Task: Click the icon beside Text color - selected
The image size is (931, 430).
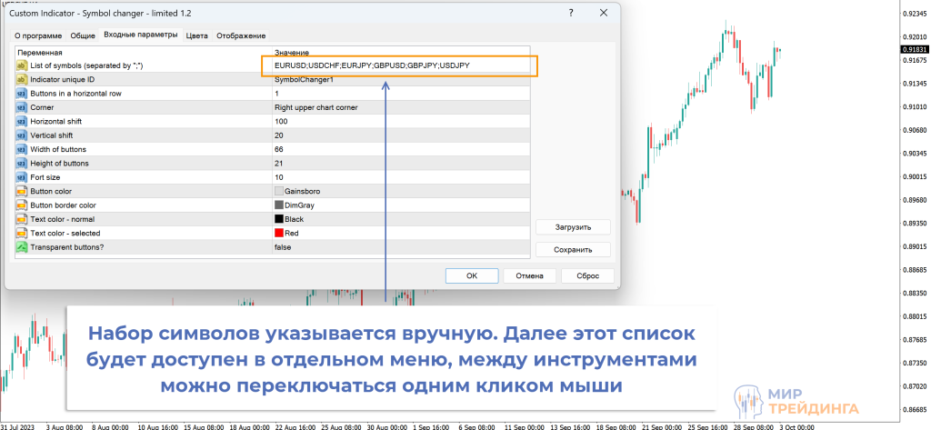Action: point(22,233)
